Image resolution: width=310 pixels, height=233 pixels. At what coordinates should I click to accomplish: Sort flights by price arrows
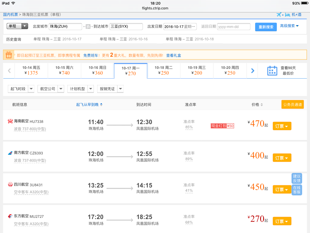262,105
